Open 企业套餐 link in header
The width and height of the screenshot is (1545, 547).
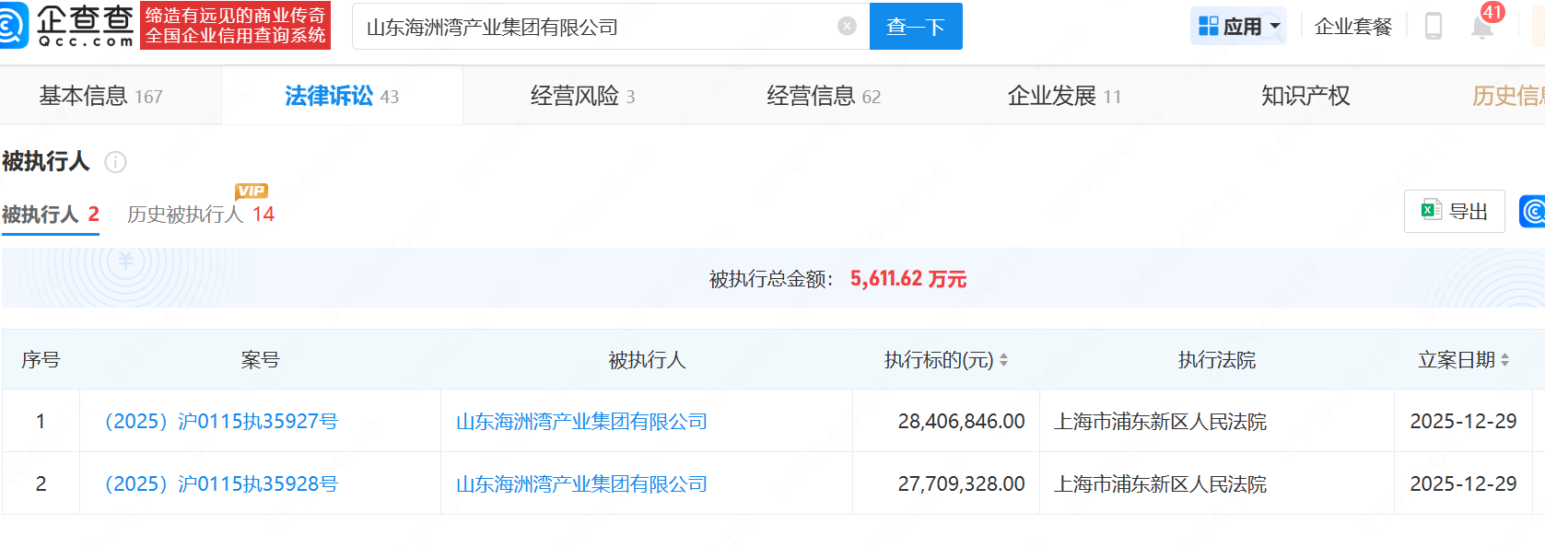coord(1352,27)
